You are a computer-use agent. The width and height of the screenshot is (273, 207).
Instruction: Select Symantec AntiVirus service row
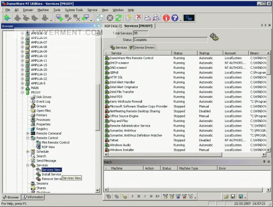click(x=186, y=131)
